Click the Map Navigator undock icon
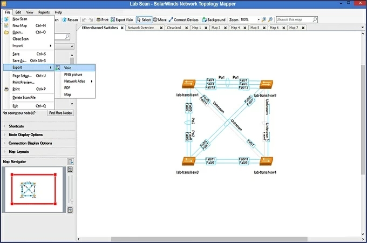Screen dimensions: 367x243 click(70, 161)
